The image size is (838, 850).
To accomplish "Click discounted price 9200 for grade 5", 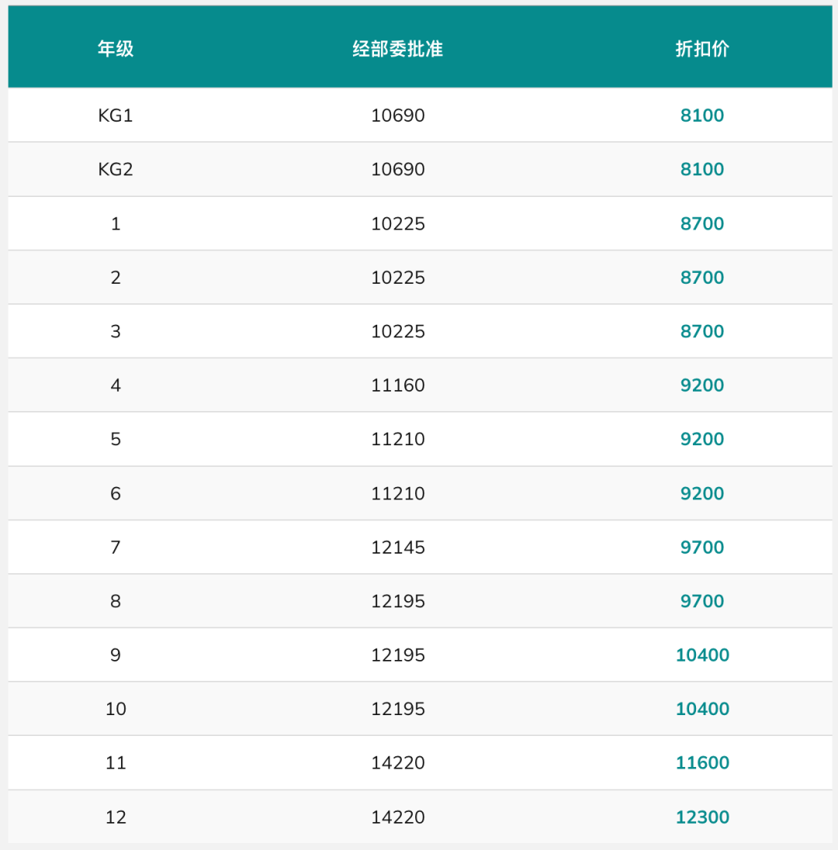I will click(702, 439).
